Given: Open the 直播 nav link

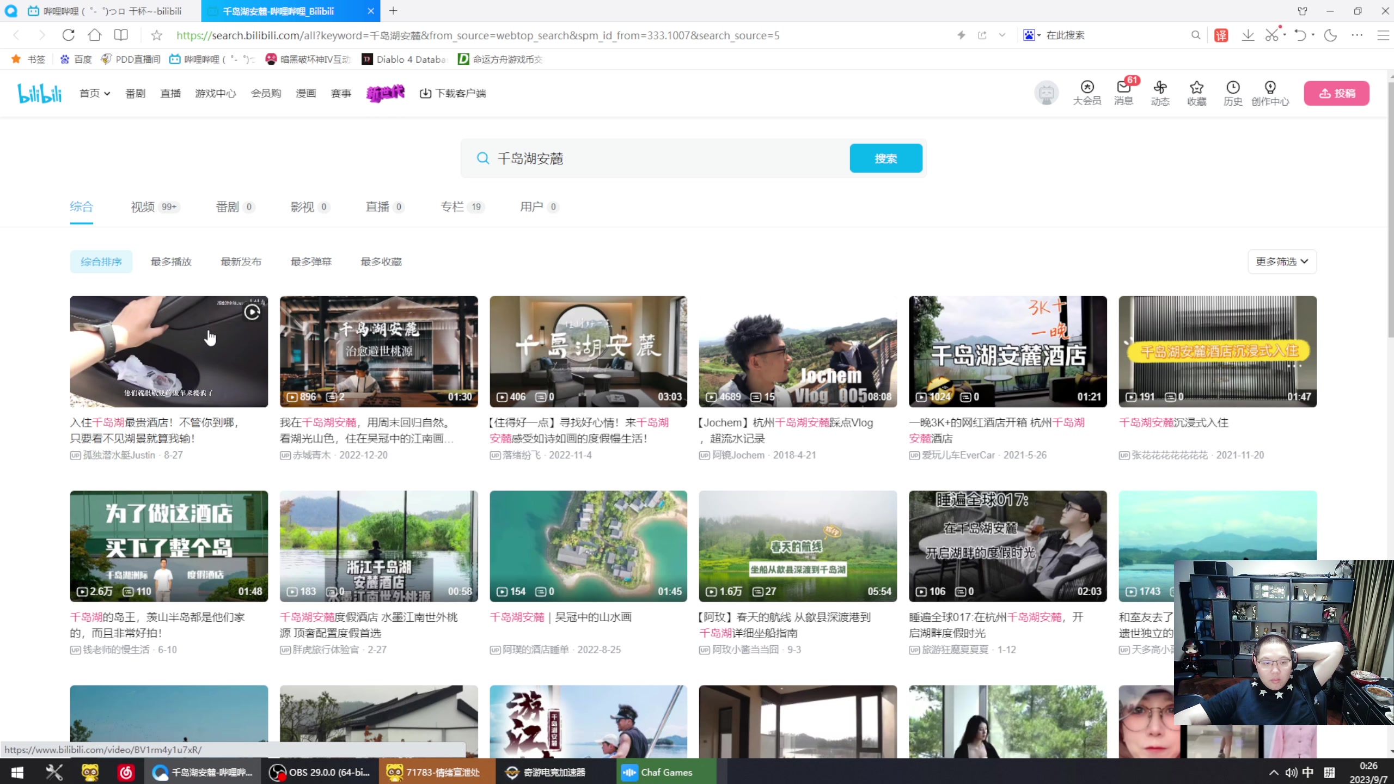Looking at the screenshot, I should point(170,93).
